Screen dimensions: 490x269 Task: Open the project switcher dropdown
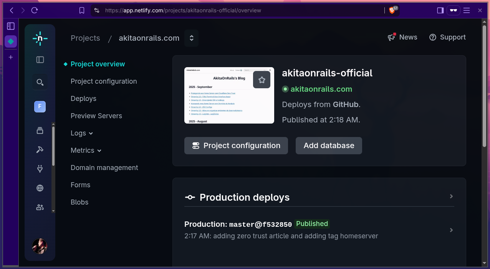tap(191, 38)
